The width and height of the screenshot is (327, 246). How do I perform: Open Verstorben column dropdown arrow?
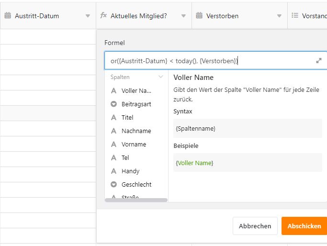click(279, 16)
